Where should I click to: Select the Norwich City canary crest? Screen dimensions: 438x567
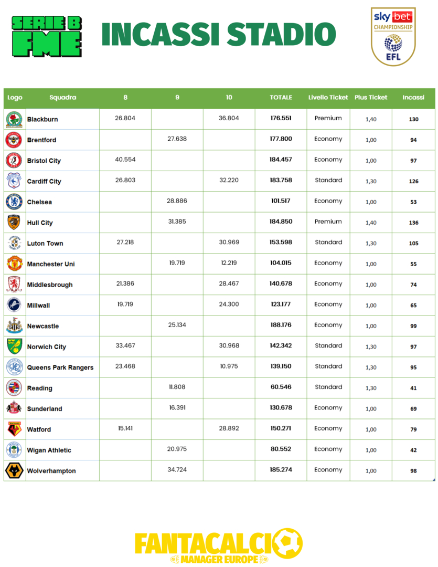(x=14, y=346)
